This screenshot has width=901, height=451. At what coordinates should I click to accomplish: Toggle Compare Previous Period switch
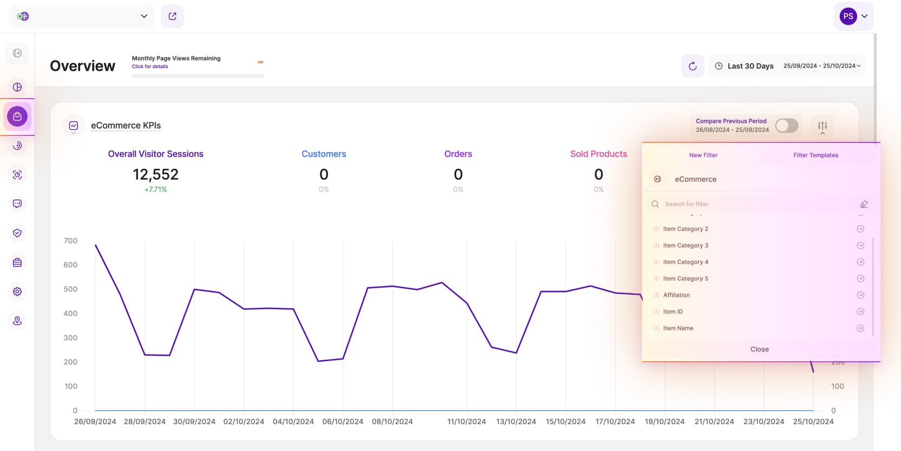tap(786, 125)
